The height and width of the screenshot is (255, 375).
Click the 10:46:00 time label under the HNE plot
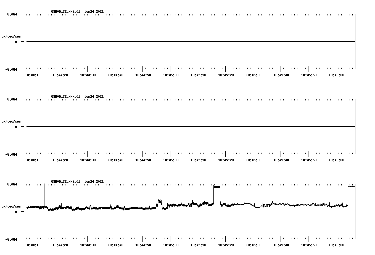pyautogui.click(x=336, y=75)
